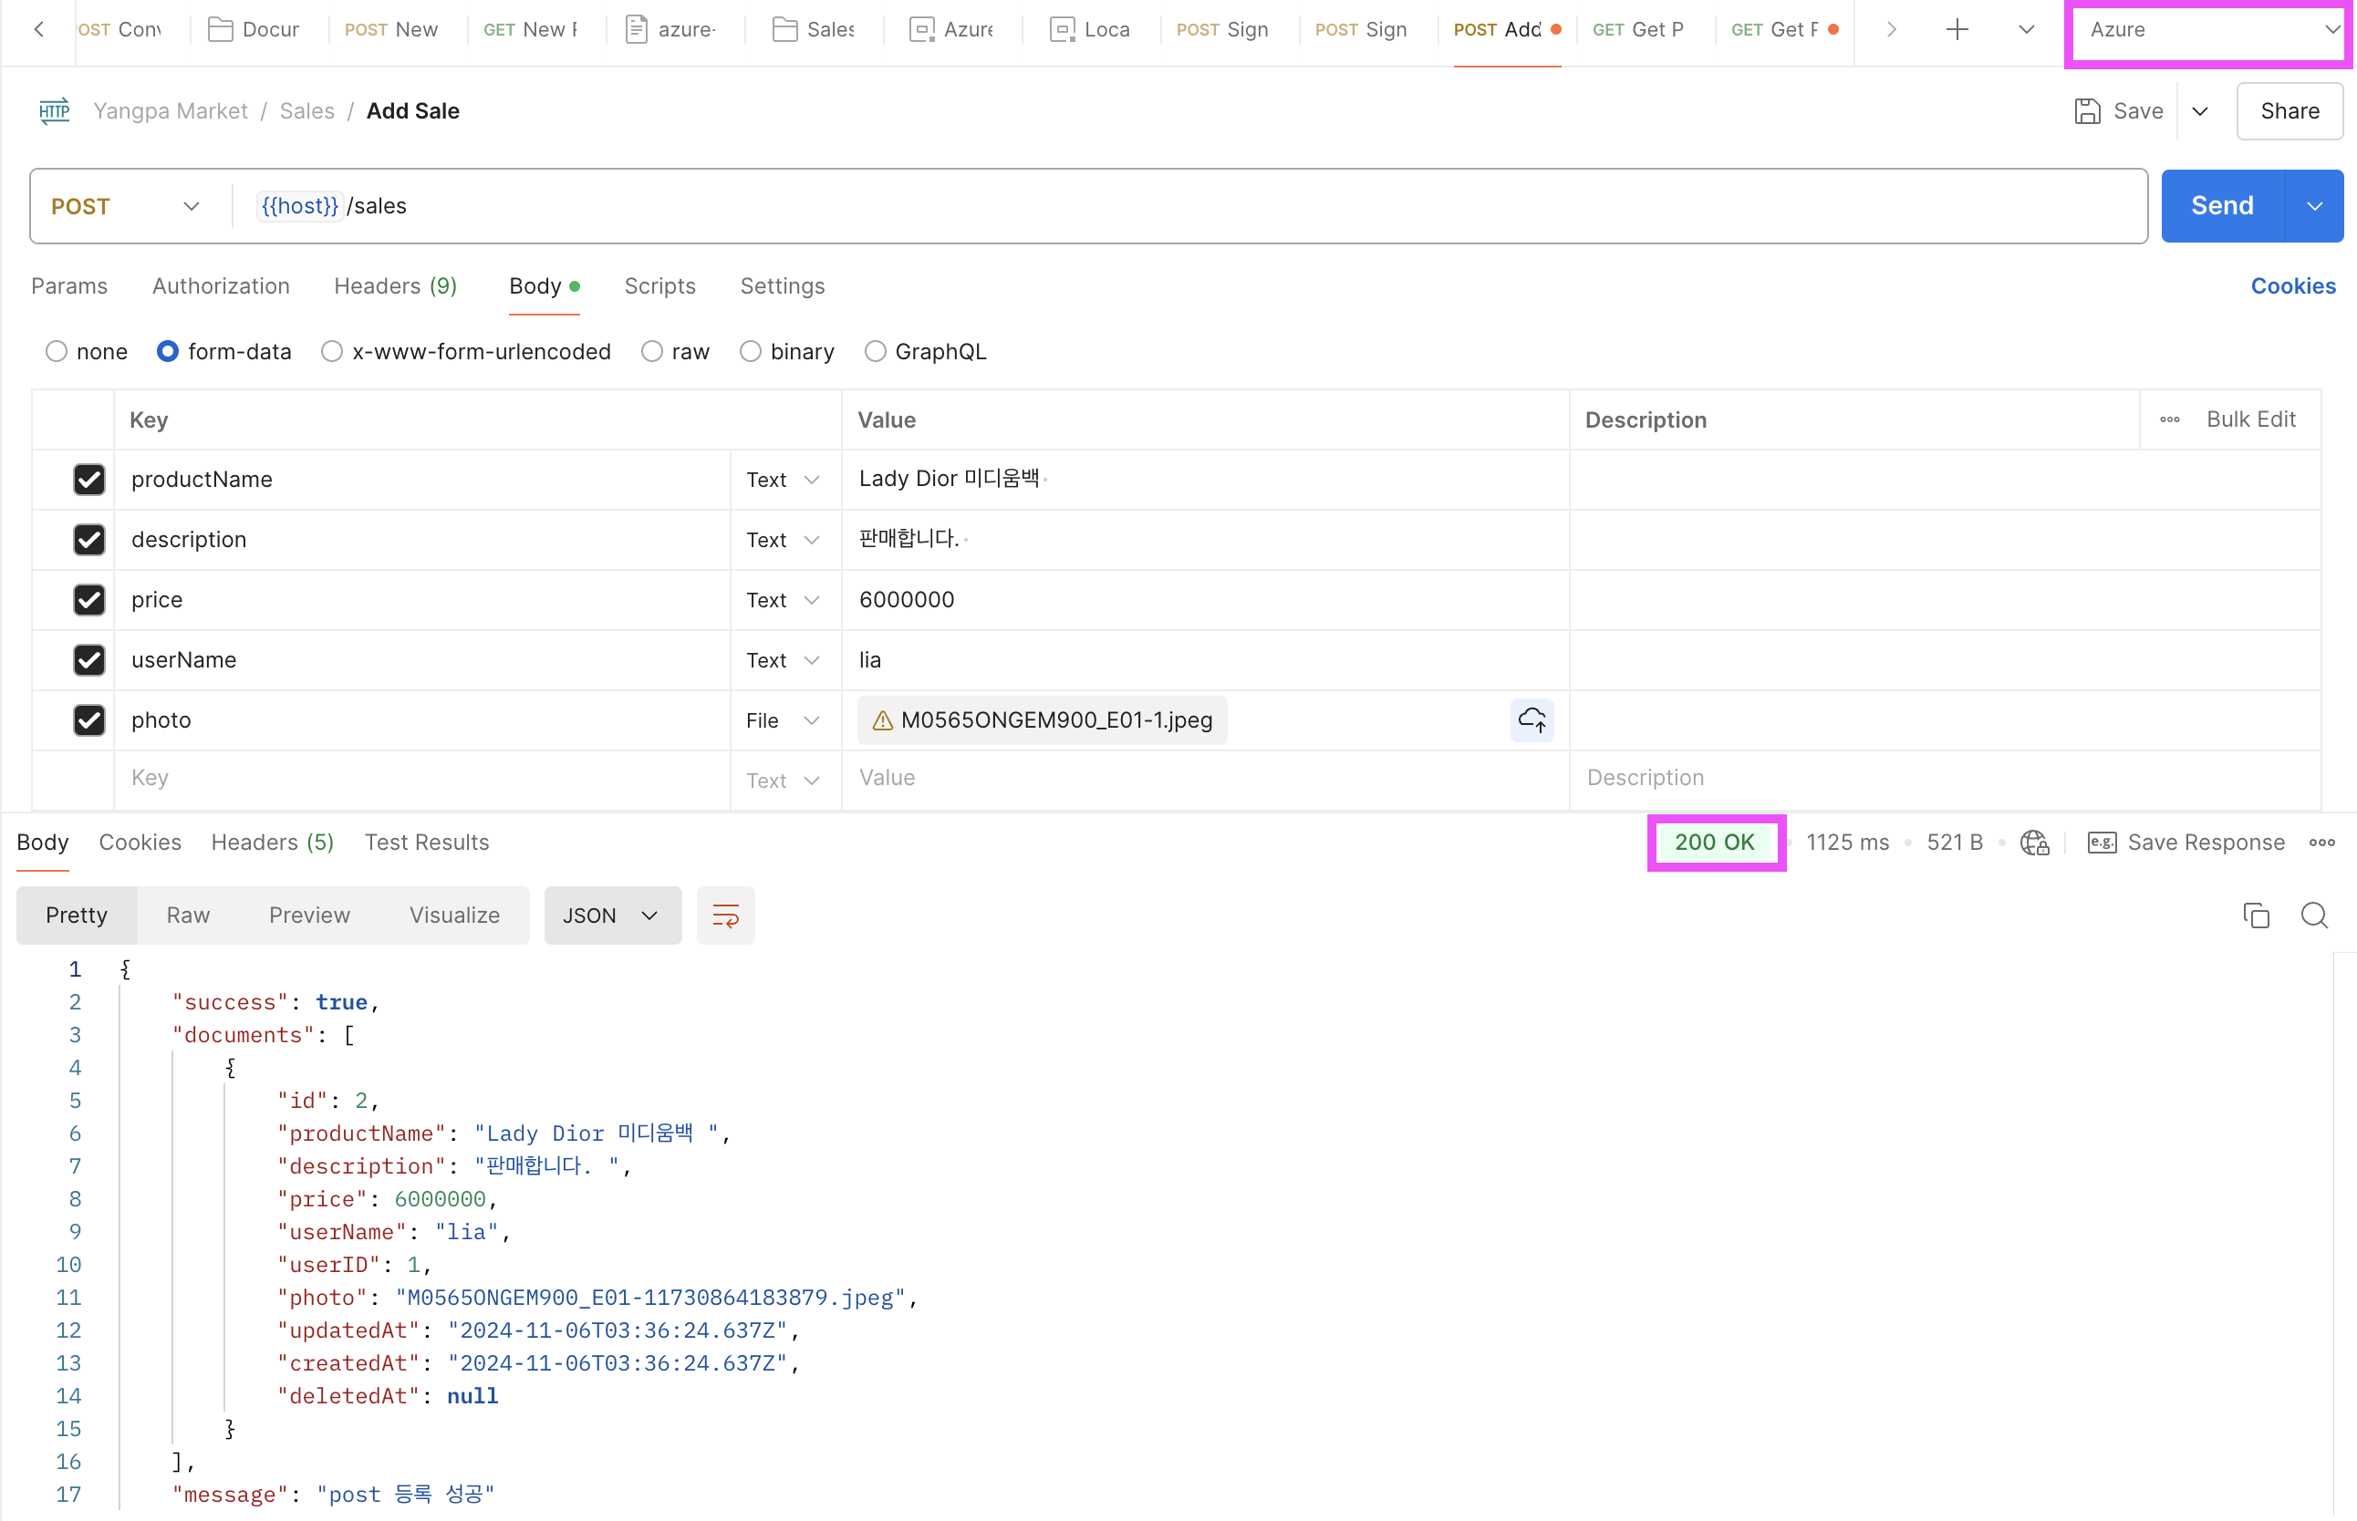Uncheck the photo row checkbox

88,720
